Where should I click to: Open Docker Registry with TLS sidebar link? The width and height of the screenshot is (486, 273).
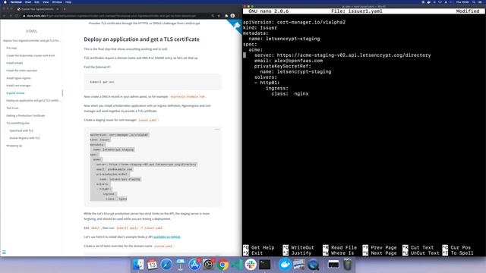tap(24, 138)
